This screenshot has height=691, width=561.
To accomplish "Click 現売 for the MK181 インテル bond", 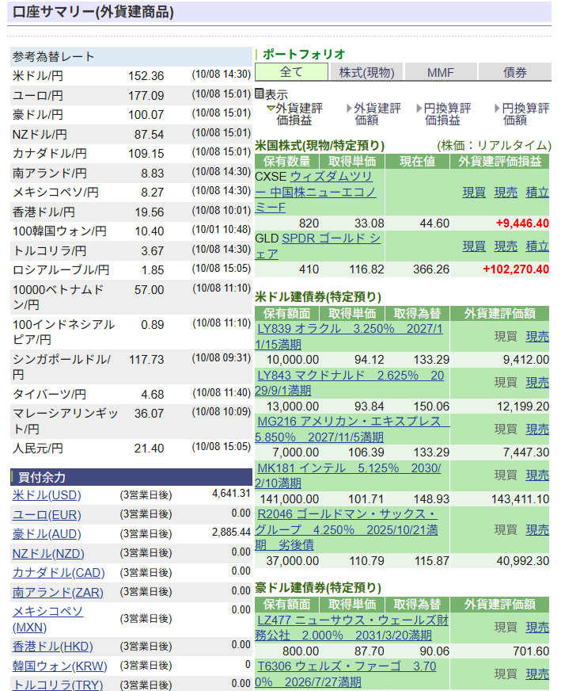I will click(537, 475).
